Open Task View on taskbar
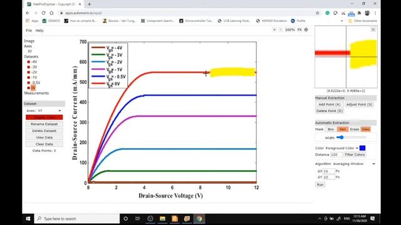401x225 pixels. [138, 219]
